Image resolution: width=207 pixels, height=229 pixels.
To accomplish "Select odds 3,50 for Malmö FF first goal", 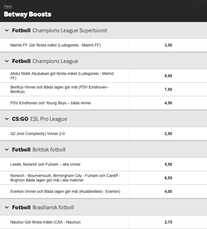I will (168, 45).
